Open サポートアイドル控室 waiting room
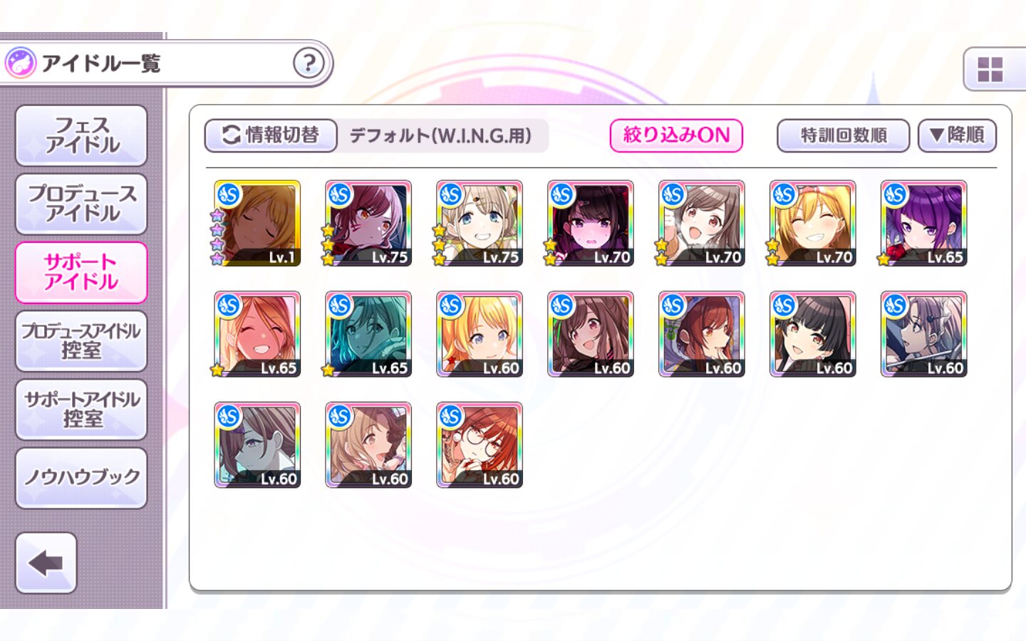Screen dimensions: 1026x641 (x=81, y=409)
